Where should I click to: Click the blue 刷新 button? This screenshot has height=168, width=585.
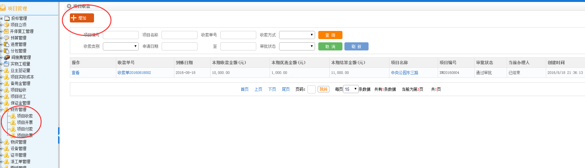pyautogui.click(x=356, y=47)
